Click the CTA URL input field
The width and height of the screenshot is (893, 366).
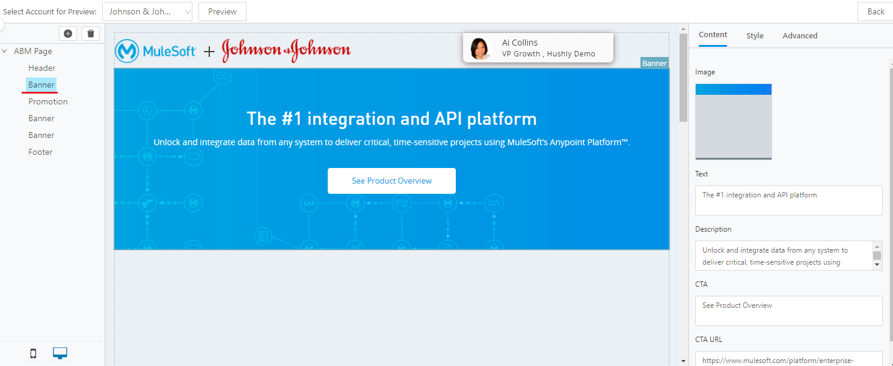tap(789, 359)
